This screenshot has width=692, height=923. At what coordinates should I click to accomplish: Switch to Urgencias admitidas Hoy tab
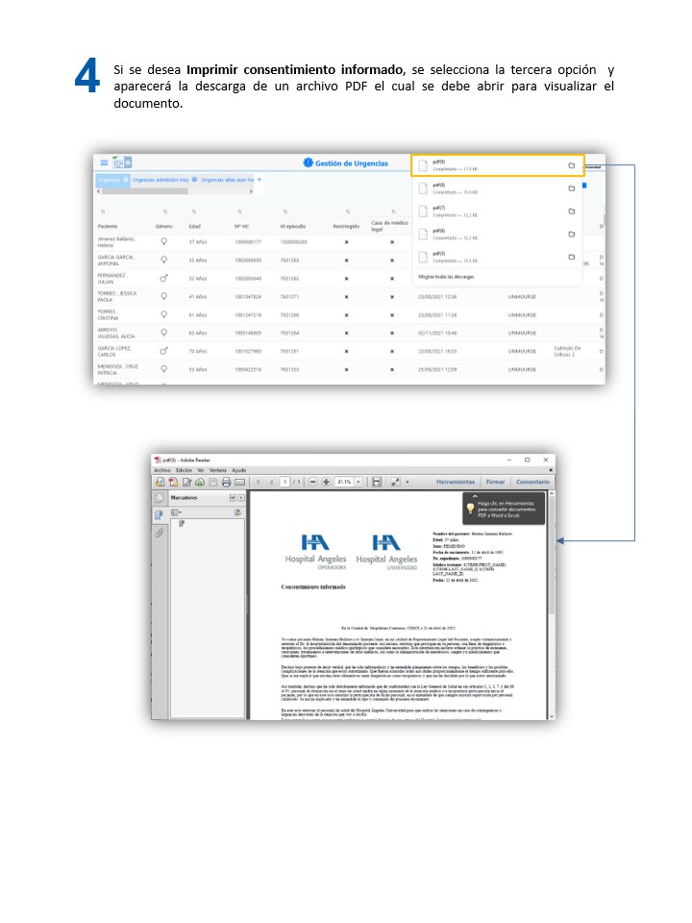coord(161,180)
